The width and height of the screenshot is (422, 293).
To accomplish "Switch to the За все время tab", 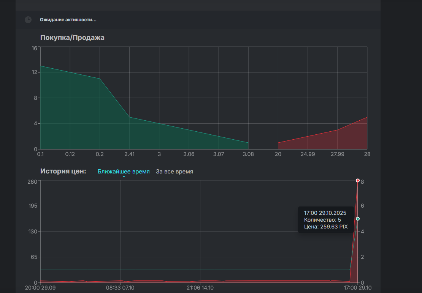I will (x=175, y=172).
